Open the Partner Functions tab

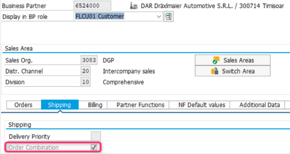(140, 105)
